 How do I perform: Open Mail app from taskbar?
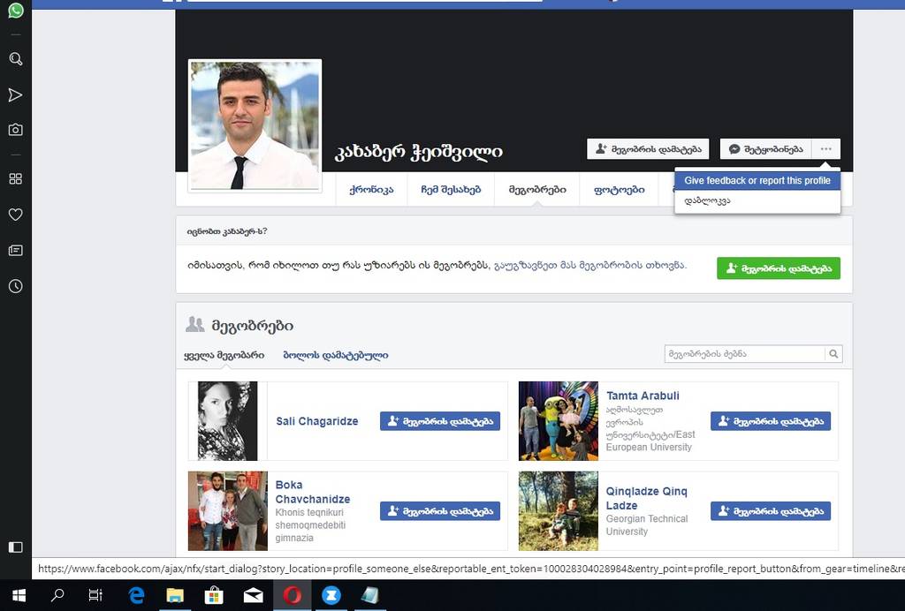click(x=253, y=595)
